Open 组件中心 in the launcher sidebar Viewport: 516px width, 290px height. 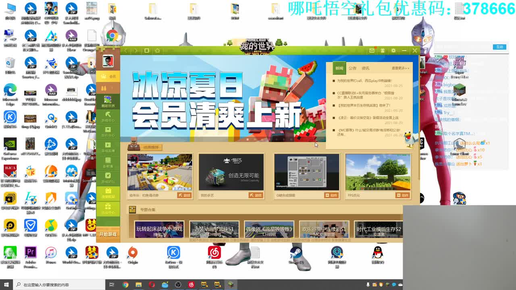pos(108,132)
